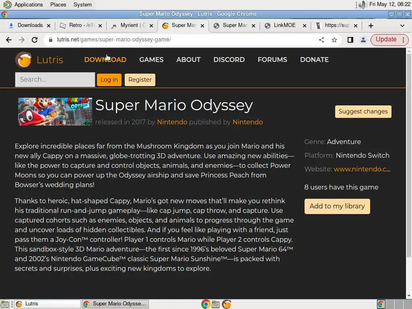Select Super Mario Odysse... taskbar window
412x309 pixels.
tap(115, 304)
